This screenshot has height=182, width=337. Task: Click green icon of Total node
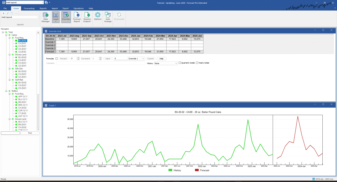pyautogui.click(x=6, y=32)
